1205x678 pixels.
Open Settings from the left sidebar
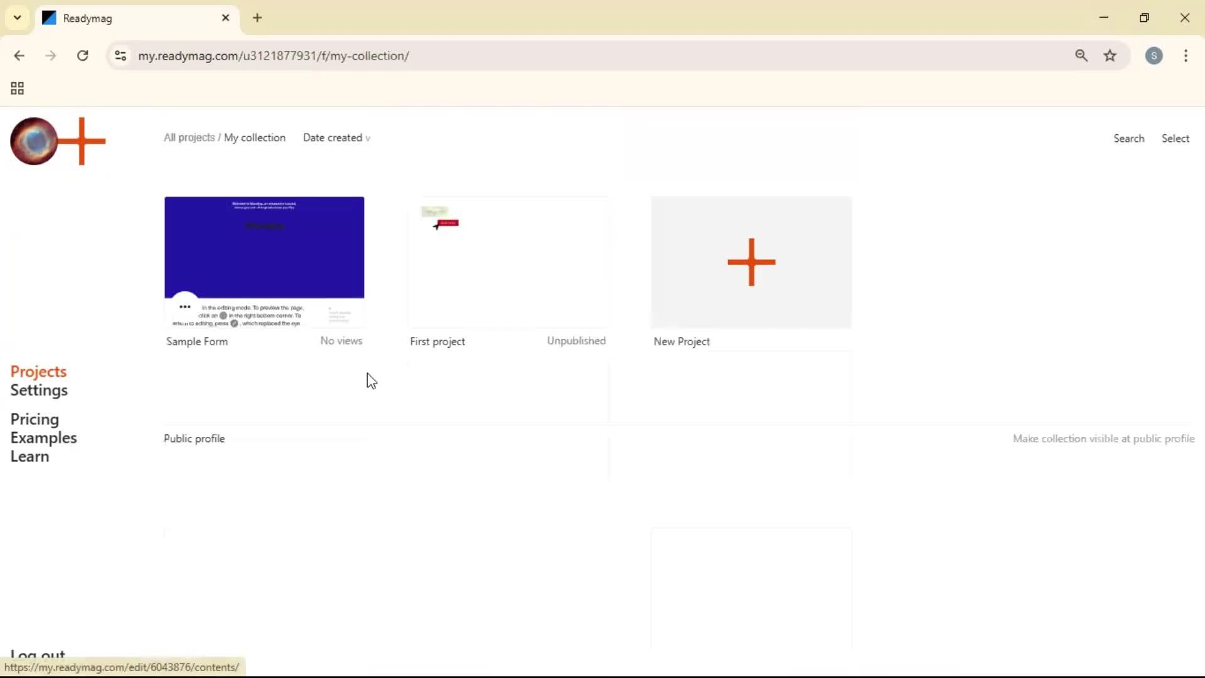[x=40, y=390]
